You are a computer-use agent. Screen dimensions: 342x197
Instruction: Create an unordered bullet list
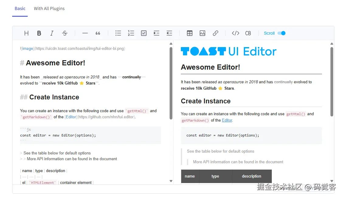click(x=118, y=33)
